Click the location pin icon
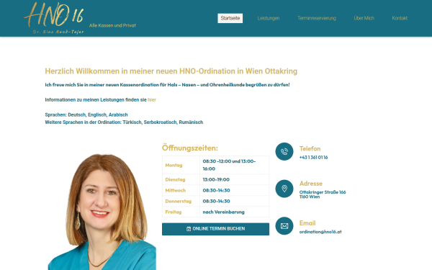Image resolution: width=432 pixels, height=270 pixels. (284, 189)
